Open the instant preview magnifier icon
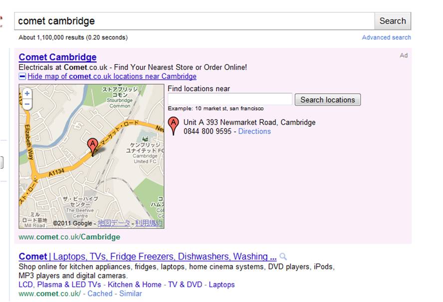Viewport: 443px width, 302px height. coord(283,257)
